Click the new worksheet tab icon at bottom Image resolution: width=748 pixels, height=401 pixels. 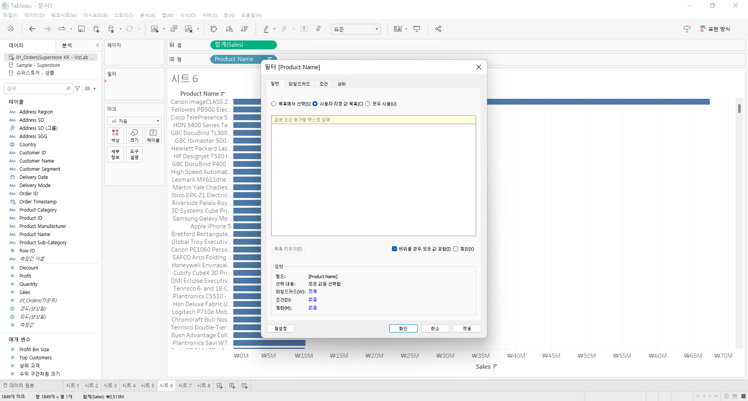(220, 385)
